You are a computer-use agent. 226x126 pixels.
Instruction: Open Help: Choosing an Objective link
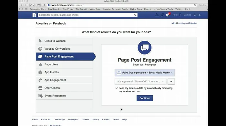click(184, 23)
